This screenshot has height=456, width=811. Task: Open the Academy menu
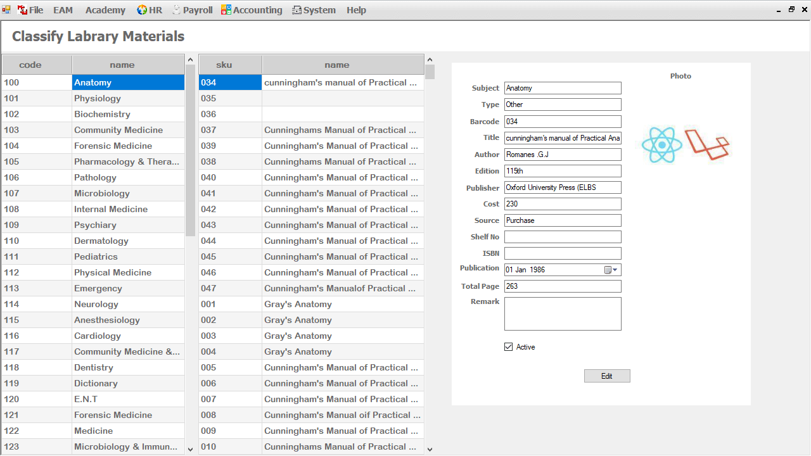(105, 10)
